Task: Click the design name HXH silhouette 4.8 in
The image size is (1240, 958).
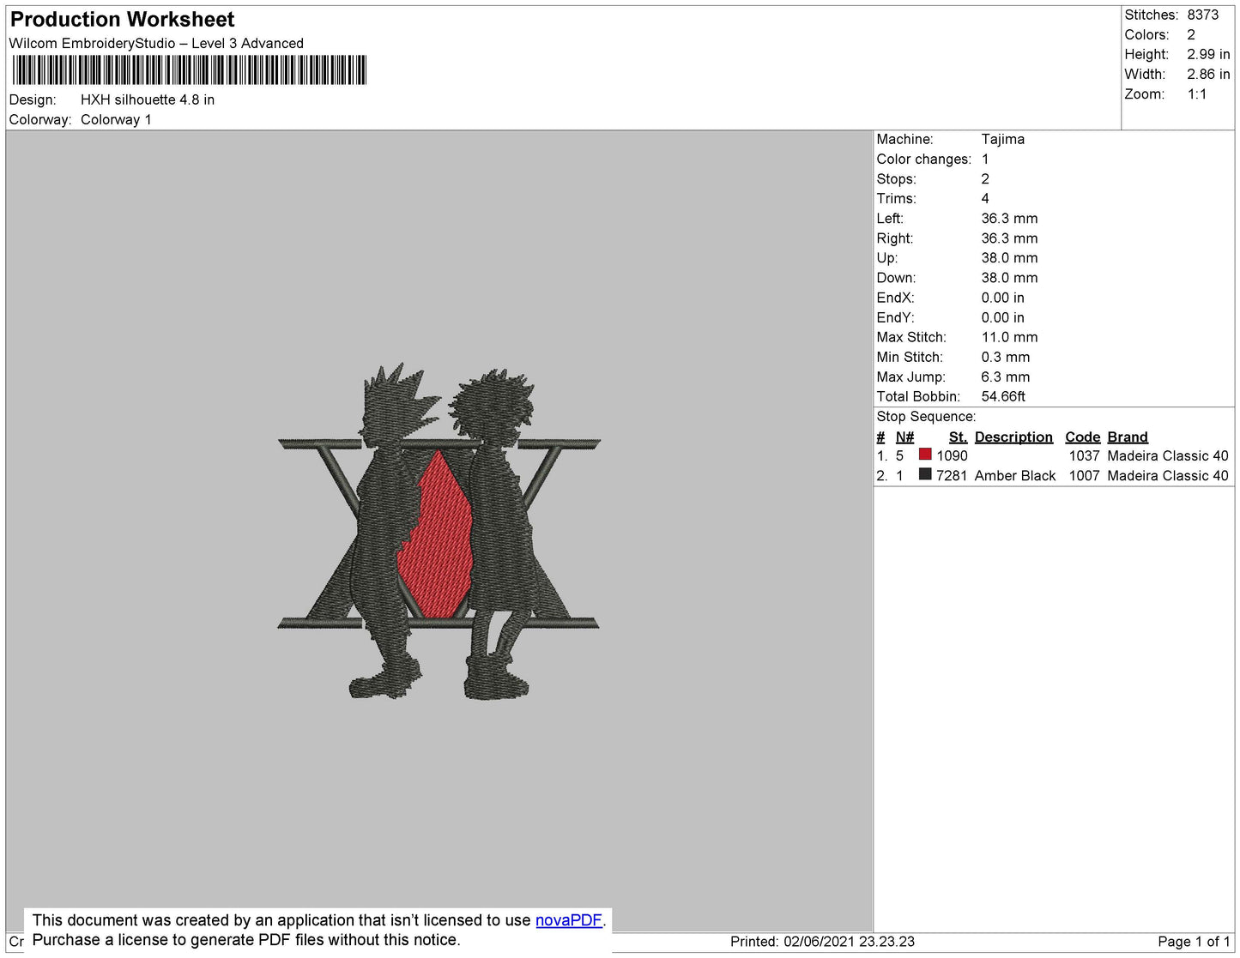Action: tap(148, 99)
